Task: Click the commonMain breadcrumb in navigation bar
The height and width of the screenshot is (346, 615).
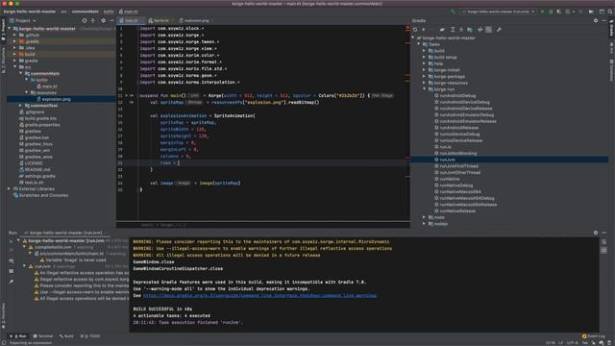Action: (x=86, y=12)
